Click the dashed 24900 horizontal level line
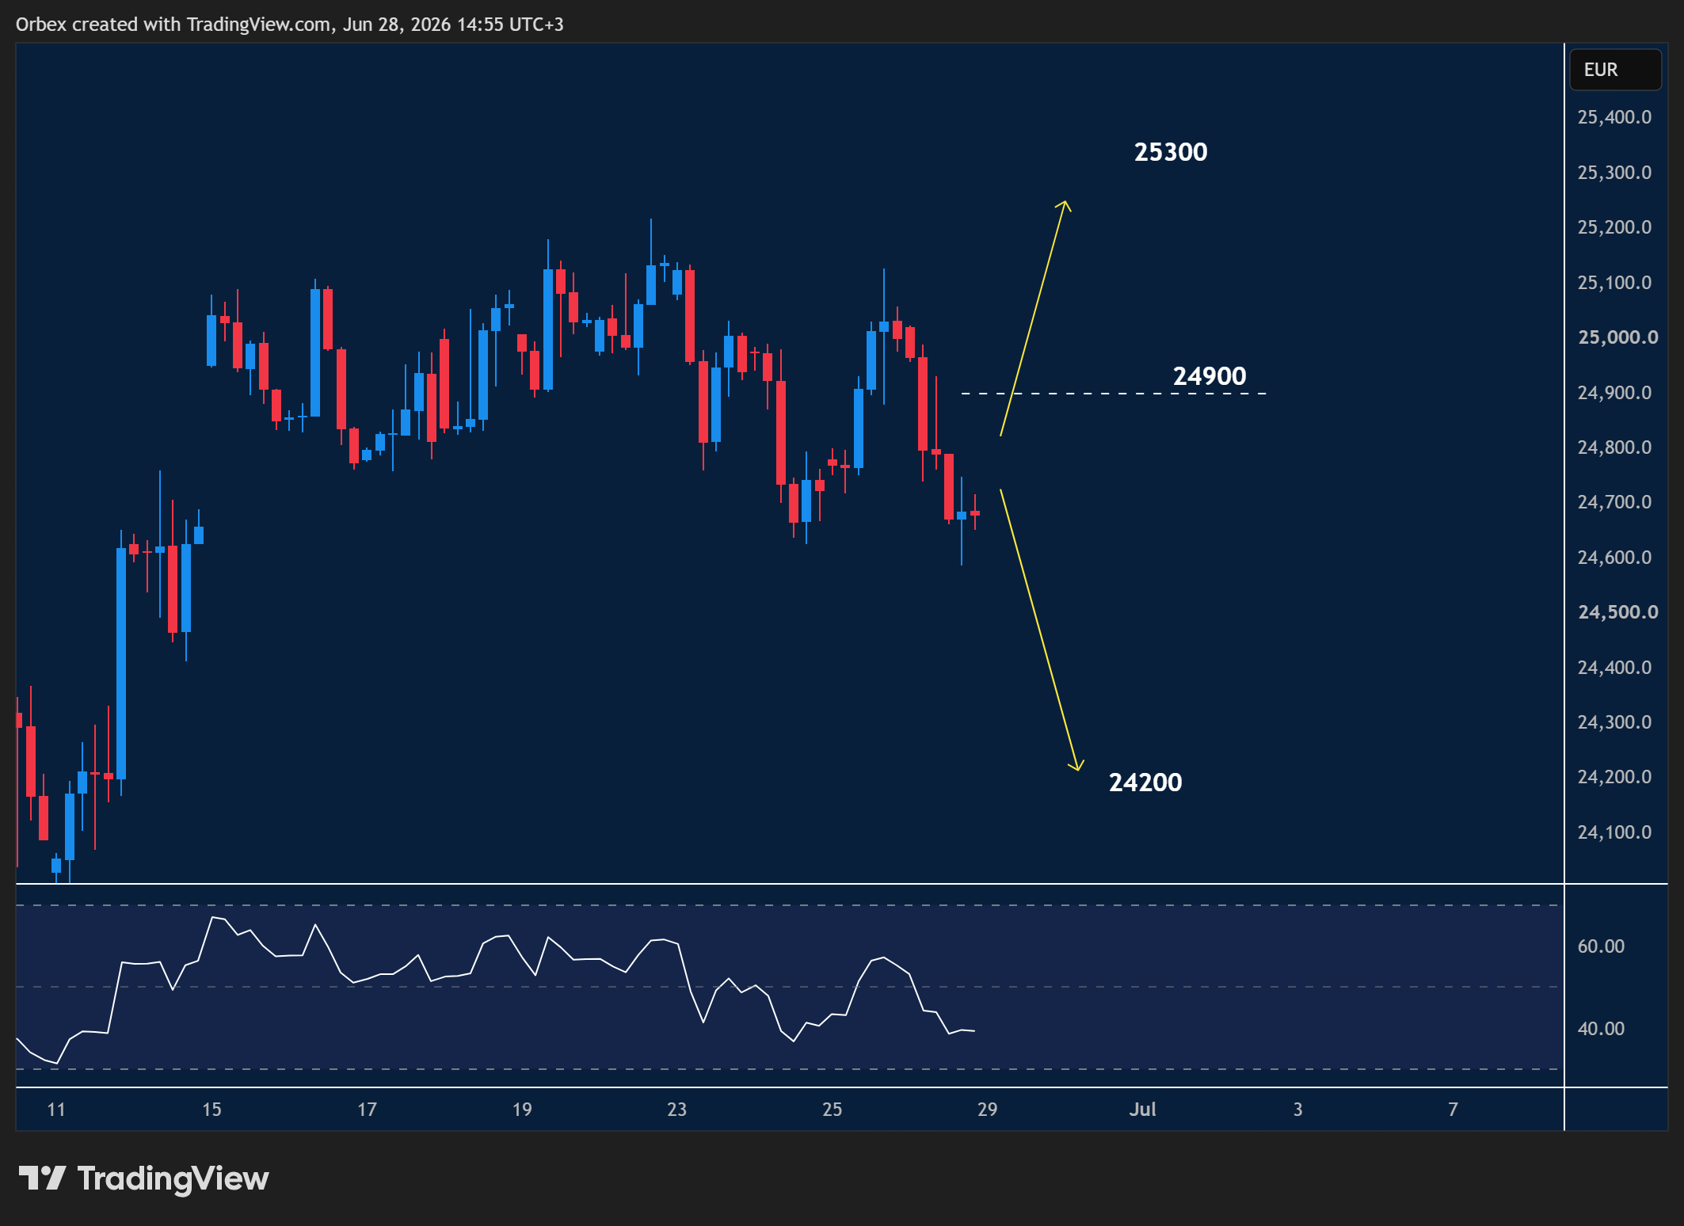Image resolution: width=1684 pixels, height=1226 pixels. point(1114,394)
